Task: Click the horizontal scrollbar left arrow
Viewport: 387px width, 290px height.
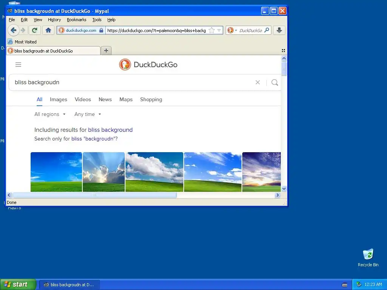Action: (x=9, y=195)
